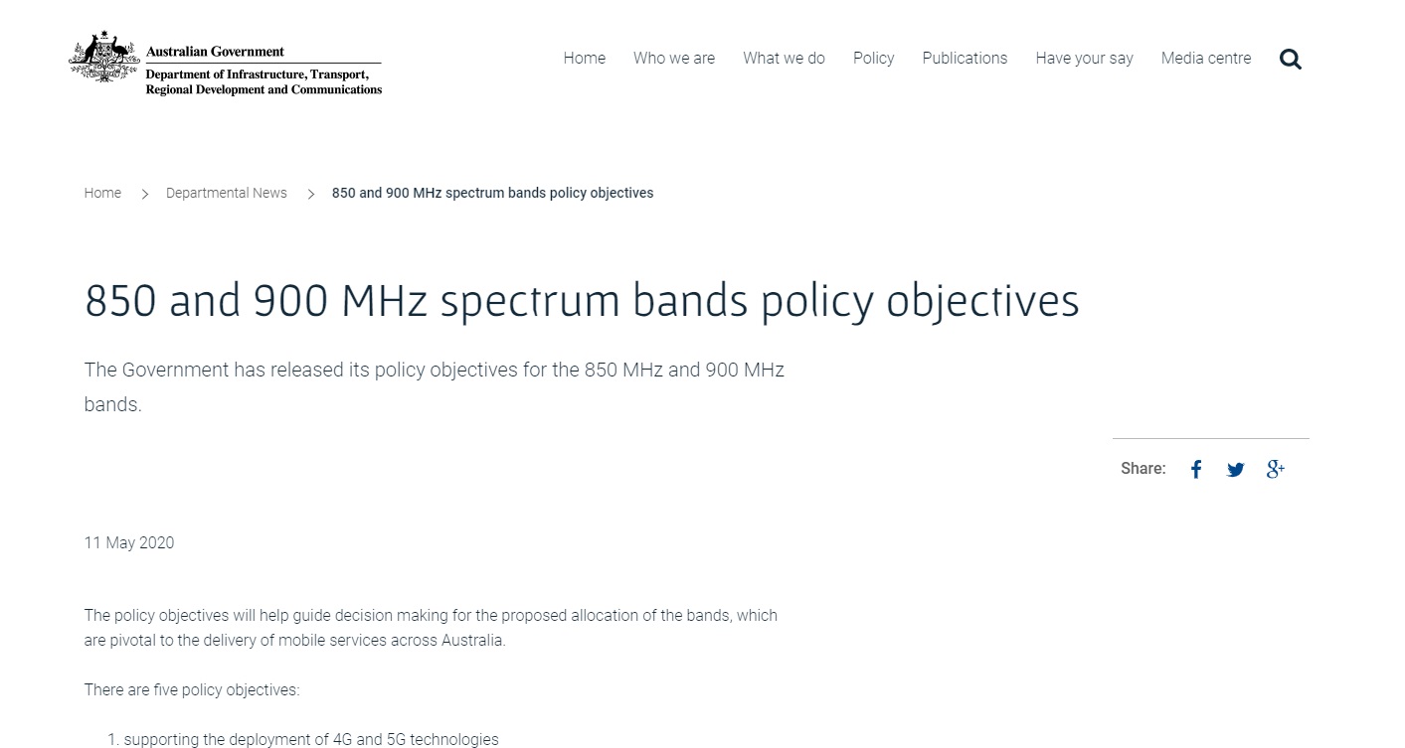Screen dimensions: 1405x748
Task: Open the search magnifier icon
Action: point(1291,60)
